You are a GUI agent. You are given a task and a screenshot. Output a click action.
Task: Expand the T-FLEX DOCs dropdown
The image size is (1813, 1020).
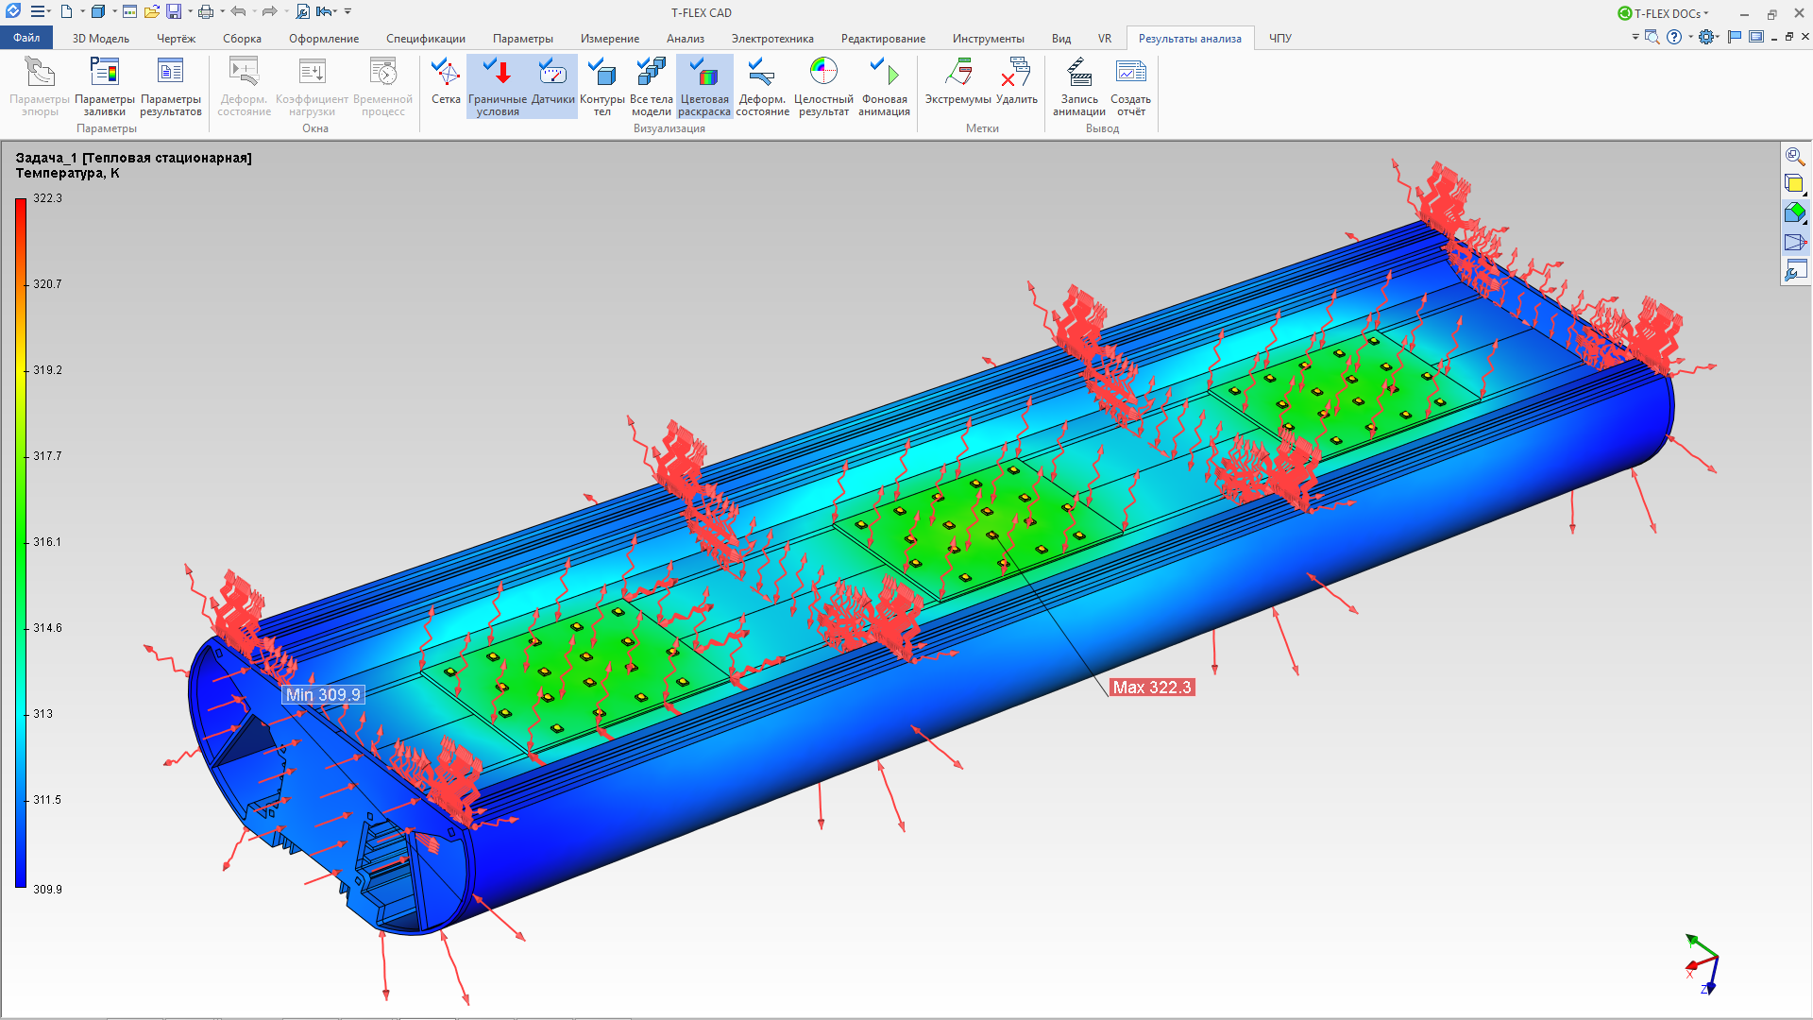coord(1705,13)
